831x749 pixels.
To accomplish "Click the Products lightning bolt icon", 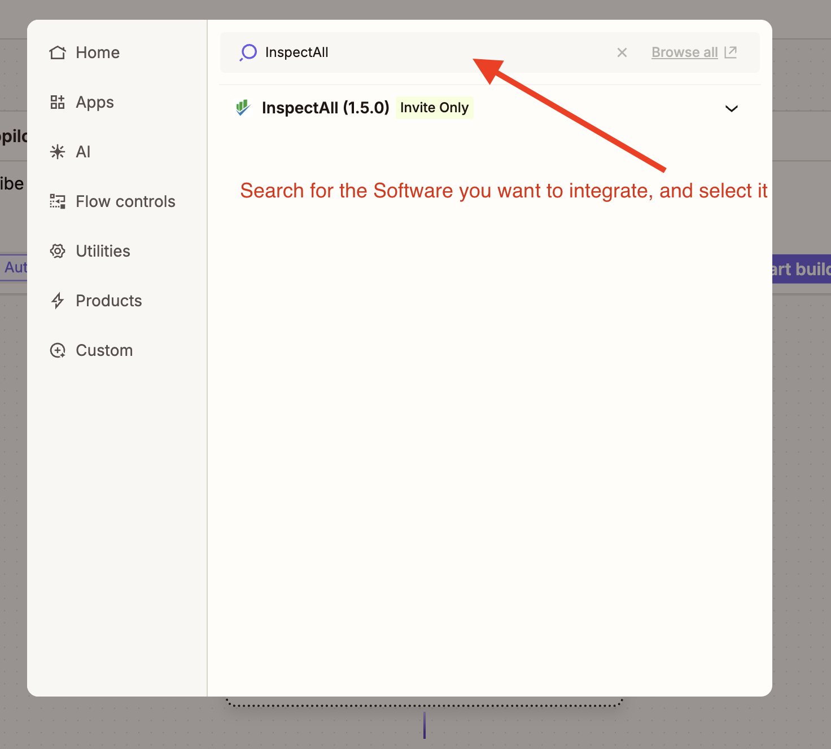I will pyautogui.click(x=58, y=301).
